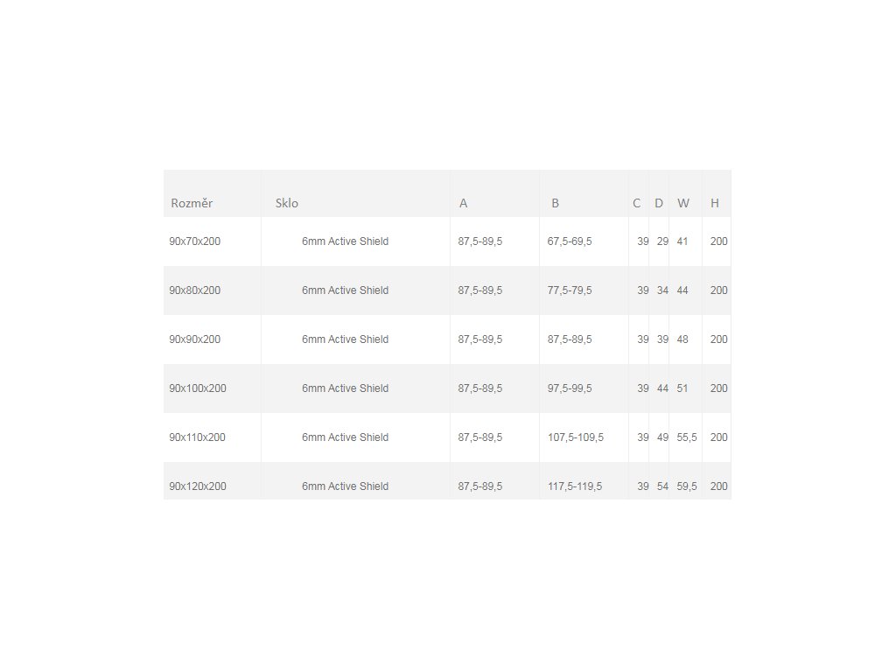Click the D column header

click(x=659, y=203)
